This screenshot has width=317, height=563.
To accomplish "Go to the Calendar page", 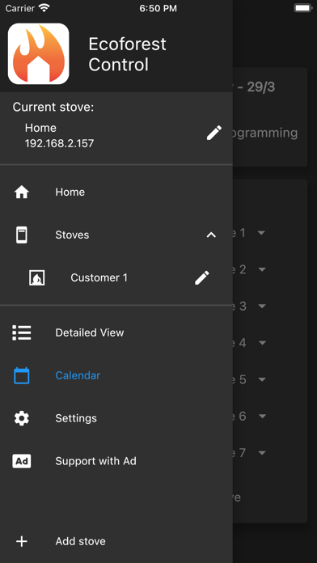I will [x=116, y=375].
